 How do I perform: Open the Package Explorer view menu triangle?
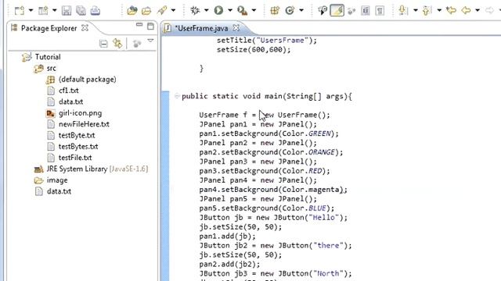click(x=150, y=41)
